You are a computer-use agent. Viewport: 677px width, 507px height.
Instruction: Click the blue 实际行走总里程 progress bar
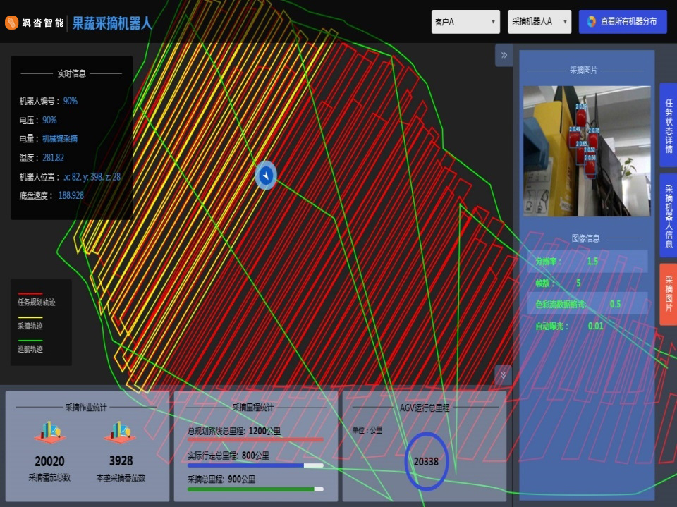pos(255,465)
